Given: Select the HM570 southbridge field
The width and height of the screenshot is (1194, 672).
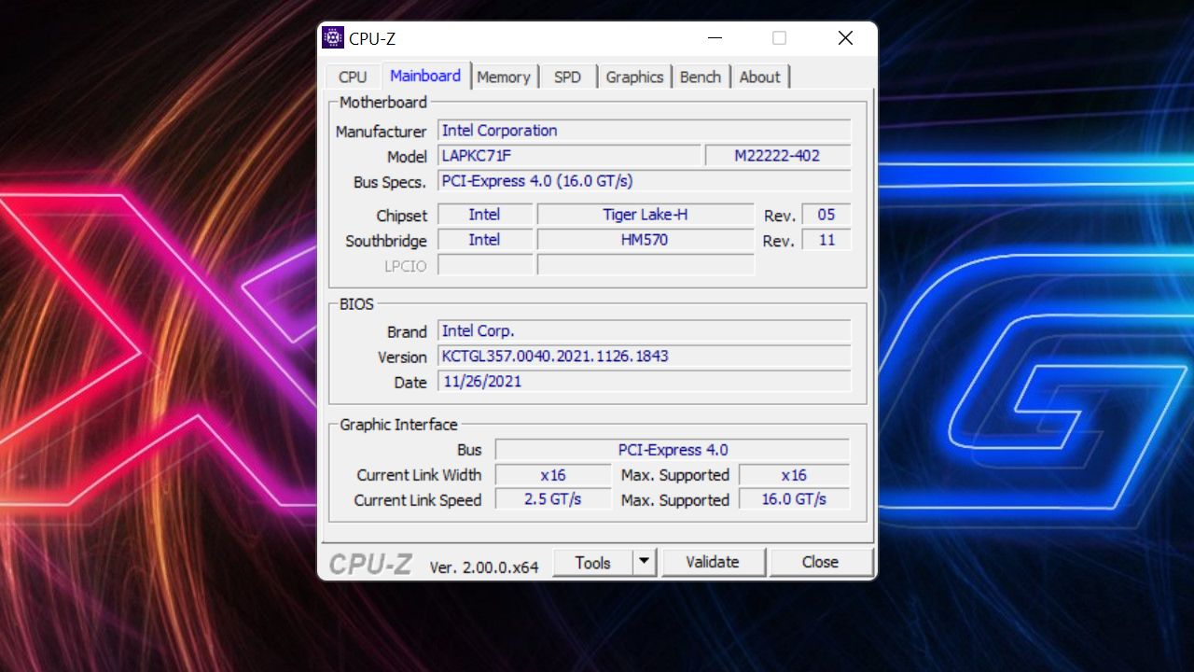Looking at the screenshot, I should tap(646, 240).
